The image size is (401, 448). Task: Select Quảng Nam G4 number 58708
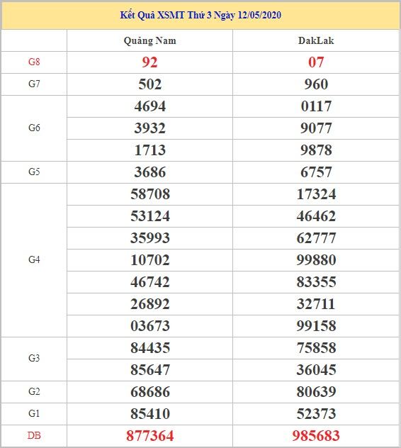(150, 194)
